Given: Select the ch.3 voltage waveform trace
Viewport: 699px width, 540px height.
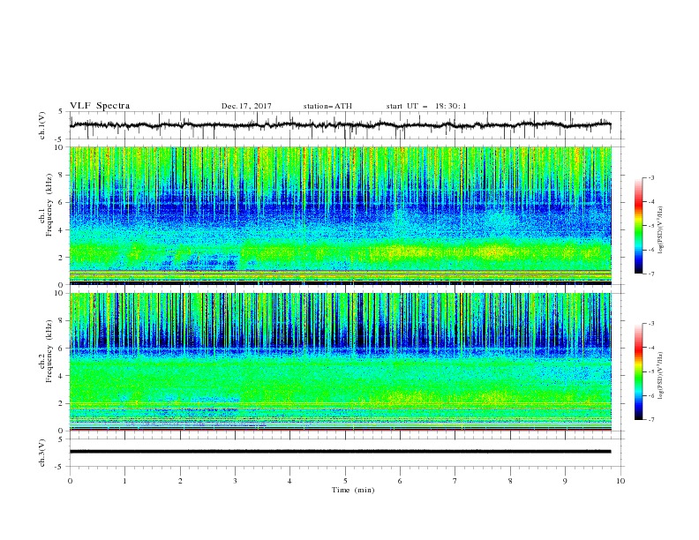Looking at the screenshot, I should tap(340, 452).
